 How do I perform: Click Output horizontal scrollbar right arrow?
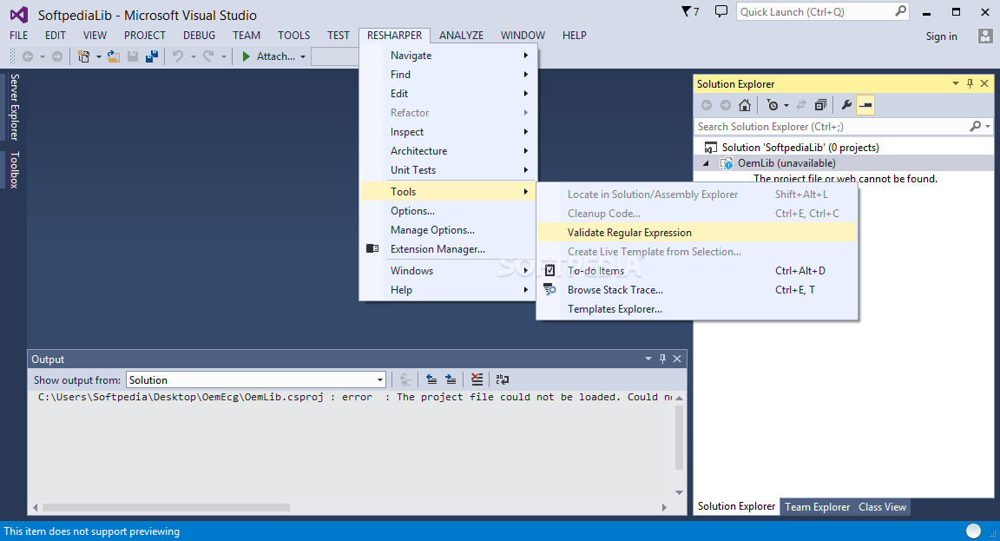664,508
